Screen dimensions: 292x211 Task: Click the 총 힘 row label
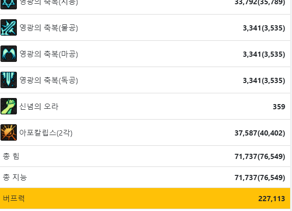pyautogui.click(x=11, y=156)
